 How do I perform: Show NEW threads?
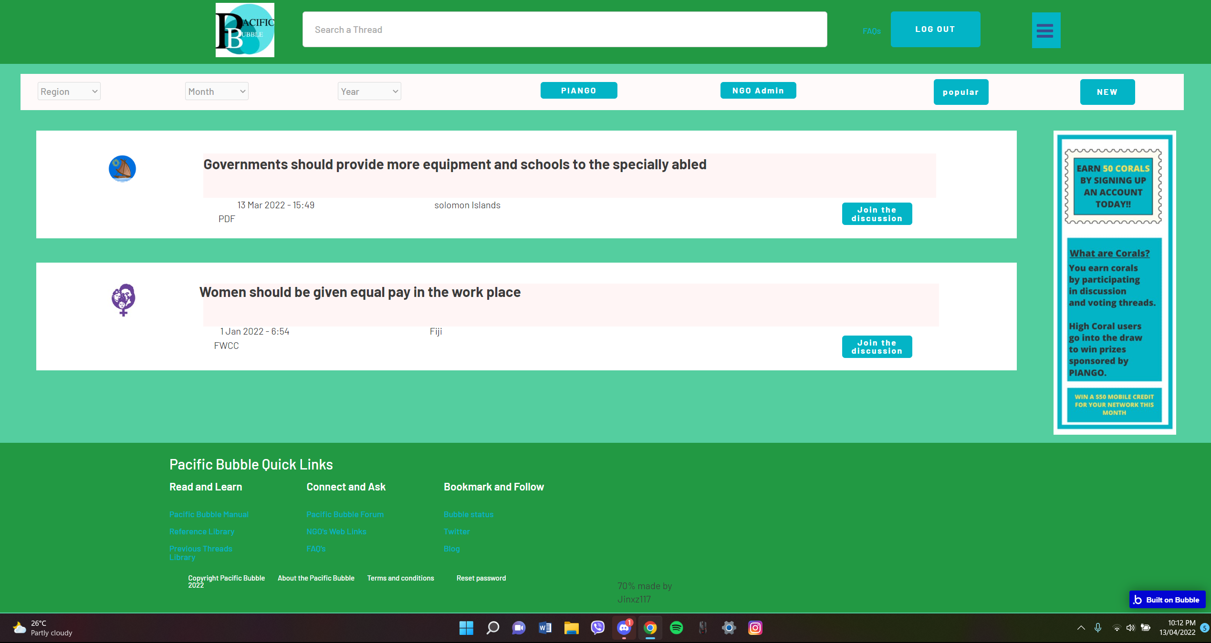[x=1107, y=92]
